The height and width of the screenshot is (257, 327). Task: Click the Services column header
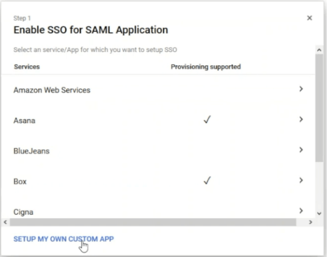[x=27, y=67]
